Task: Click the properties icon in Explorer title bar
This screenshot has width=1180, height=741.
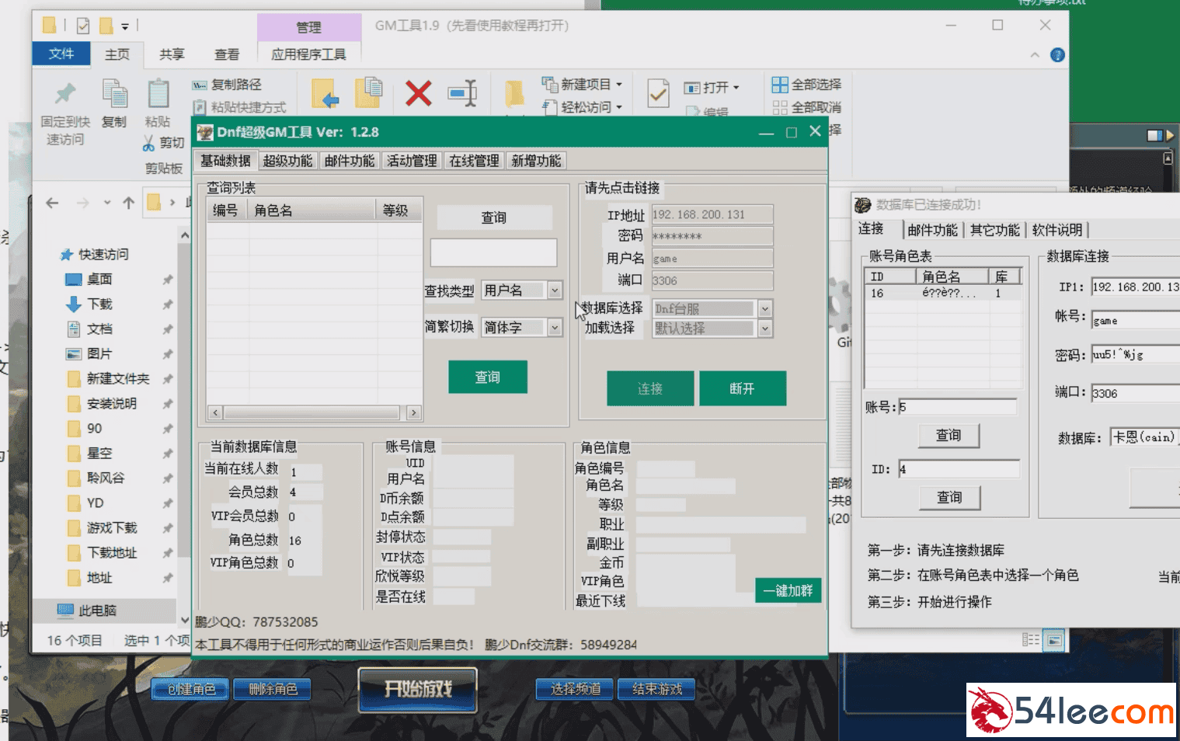Action: (x=83, y=26)
